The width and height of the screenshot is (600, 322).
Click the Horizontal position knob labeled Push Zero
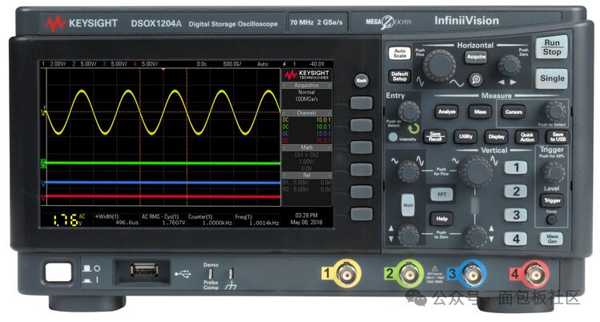(x=509, y=65)
